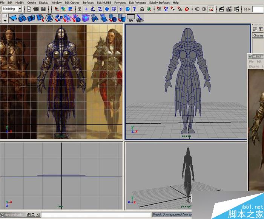Viewport: 264px width, 219px height.
Task: Enable snap to grids magnet icon
Action: pos(159,9)
